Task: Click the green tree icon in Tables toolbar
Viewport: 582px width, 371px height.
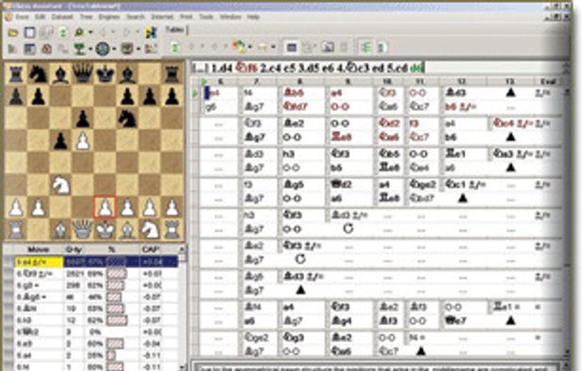Action: pos(365,47)
